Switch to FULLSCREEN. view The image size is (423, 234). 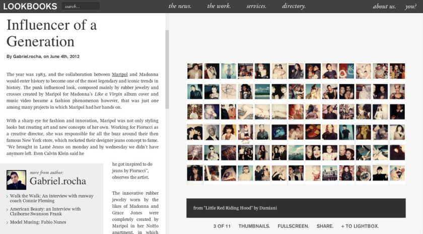tap(293, 226)
